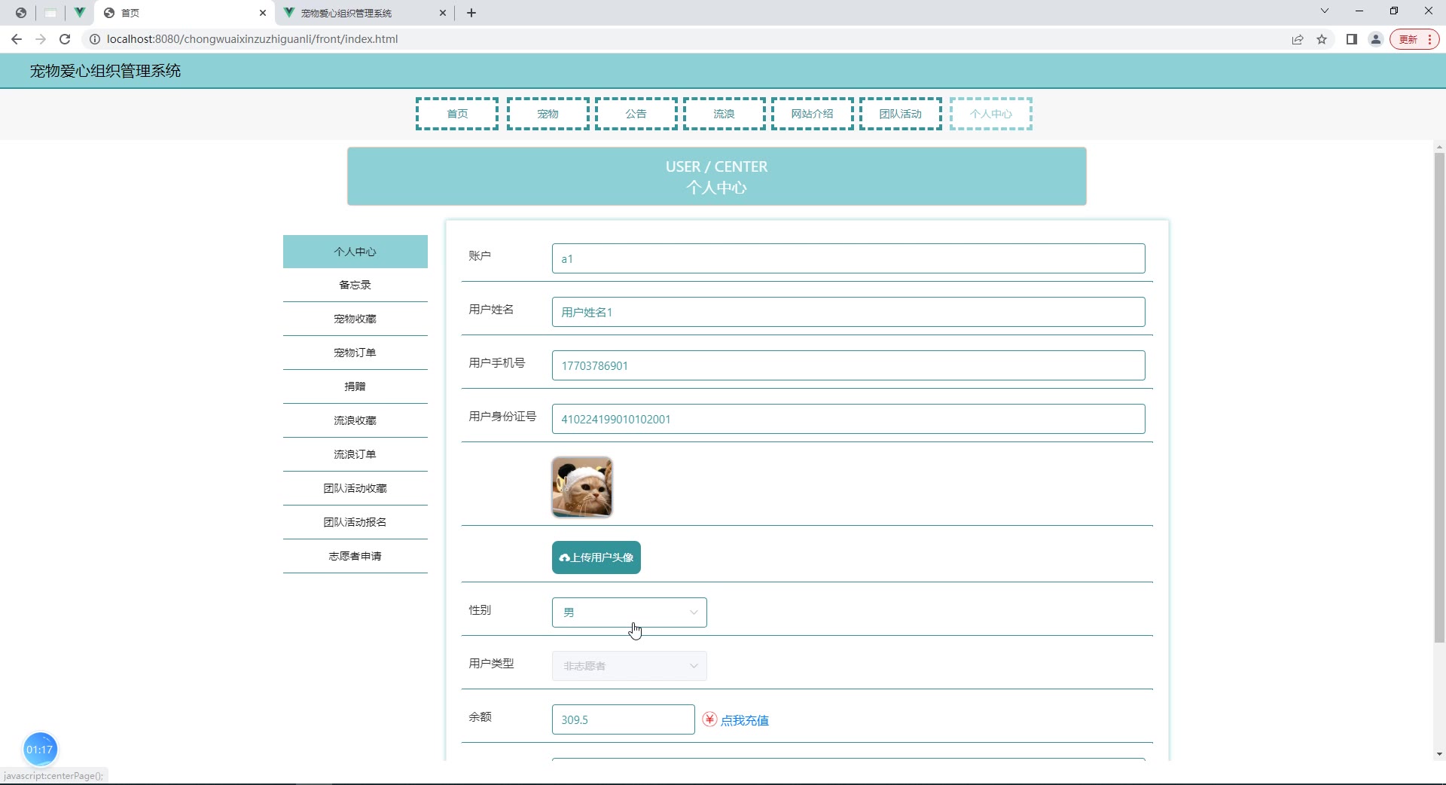Click the user avatar cat thumbnail
This screenshot has width=1446, height=785.
point(582,487)
